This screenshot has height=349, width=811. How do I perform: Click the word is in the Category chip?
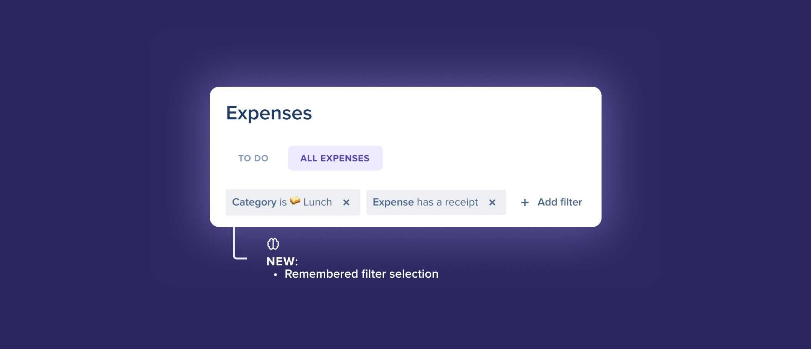tap(283, 202)
